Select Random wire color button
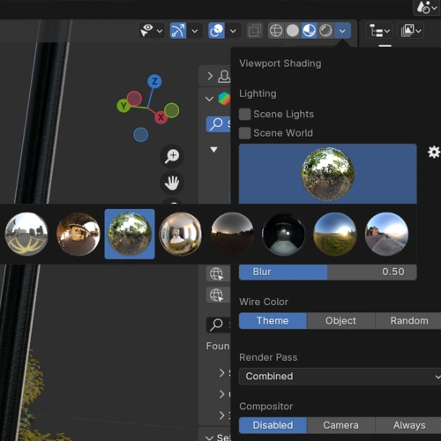This screenshot has width=441, height=441. [x=409, y=321]
